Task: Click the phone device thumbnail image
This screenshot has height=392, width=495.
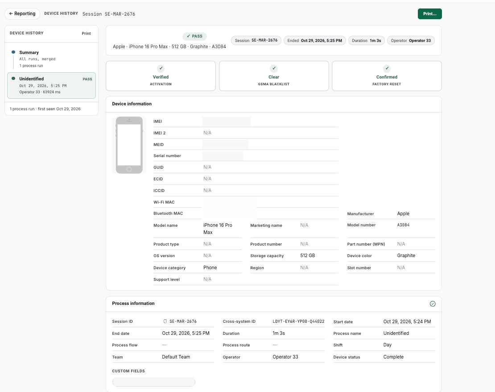Action: pyautogui.click(x=129, y=145)
